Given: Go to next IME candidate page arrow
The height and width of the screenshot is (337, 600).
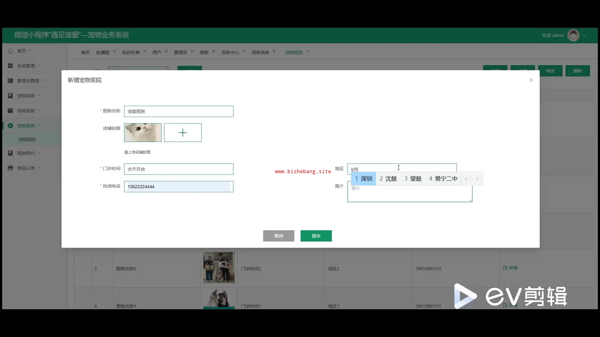Looking at the screenshot, I should [477, 179].
